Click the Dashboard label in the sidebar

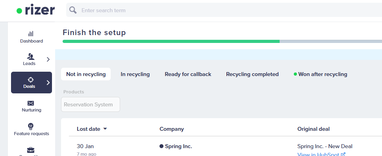(32, 41)
